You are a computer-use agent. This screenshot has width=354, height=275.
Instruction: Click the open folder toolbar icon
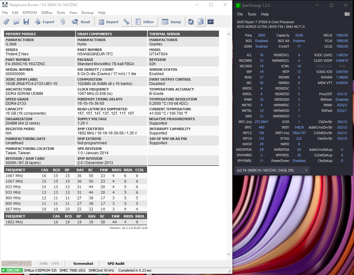point(16,22)
